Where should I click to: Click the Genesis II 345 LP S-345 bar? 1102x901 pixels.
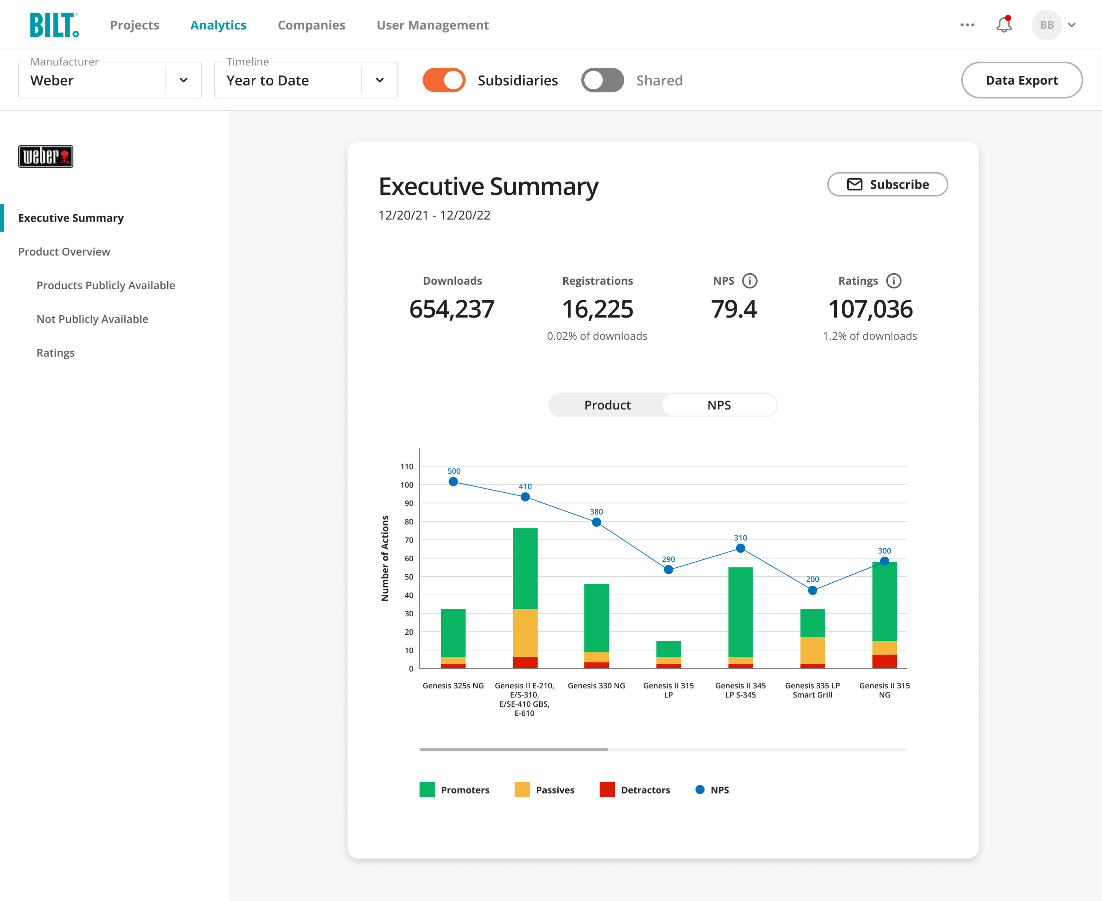[740, 618]
